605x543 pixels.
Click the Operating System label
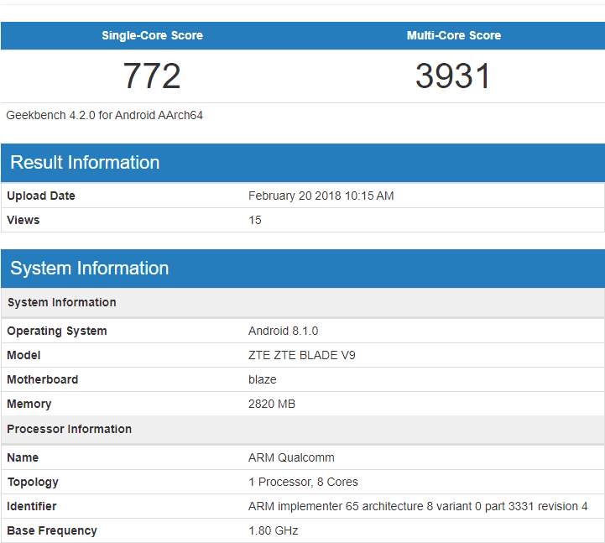(x=57, y=332)
